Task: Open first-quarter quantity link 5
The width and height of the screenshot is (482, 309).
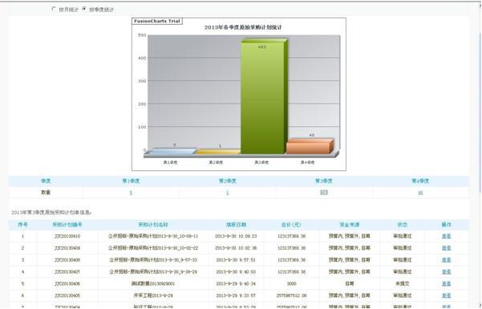Action: 131,193
